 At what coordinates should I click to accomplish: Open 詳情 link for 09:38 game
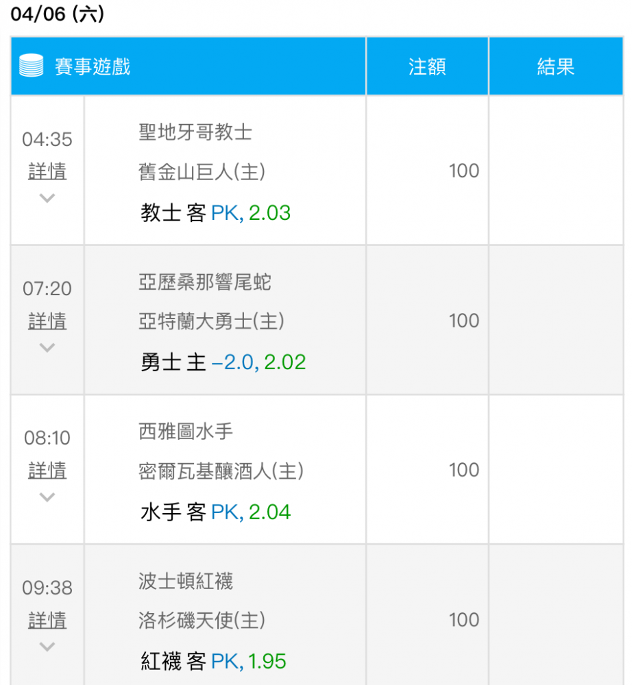(x=47, y=620)
